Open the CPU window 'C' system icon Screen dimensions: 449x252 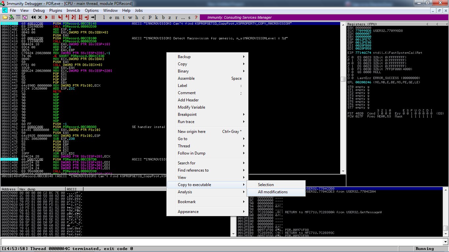[5, 10]
